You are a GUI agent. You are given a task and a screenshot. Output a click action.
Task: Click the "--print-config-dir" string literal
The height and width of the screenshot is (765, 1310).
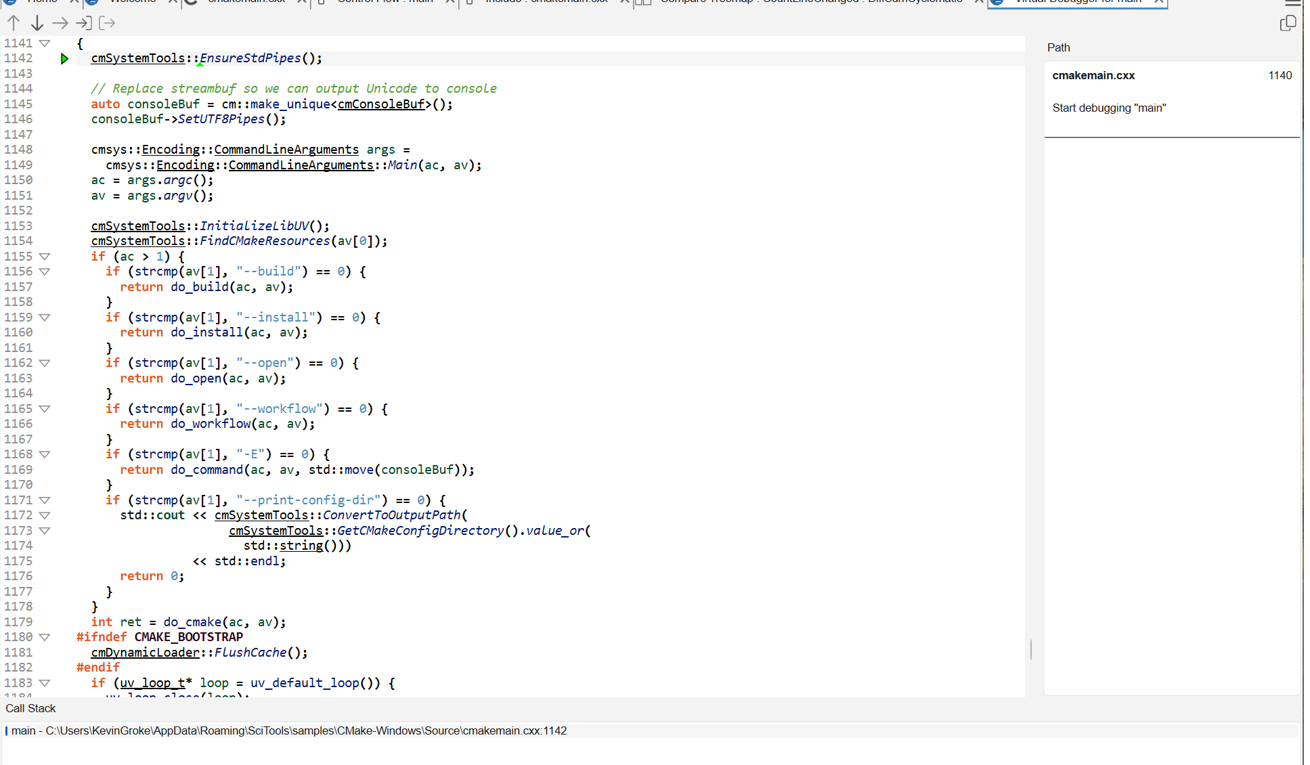312,500
